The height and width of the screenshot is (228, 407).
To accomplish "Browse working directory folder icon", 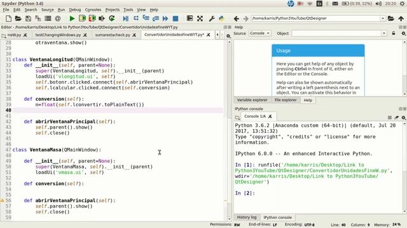I will coord(391,18).
